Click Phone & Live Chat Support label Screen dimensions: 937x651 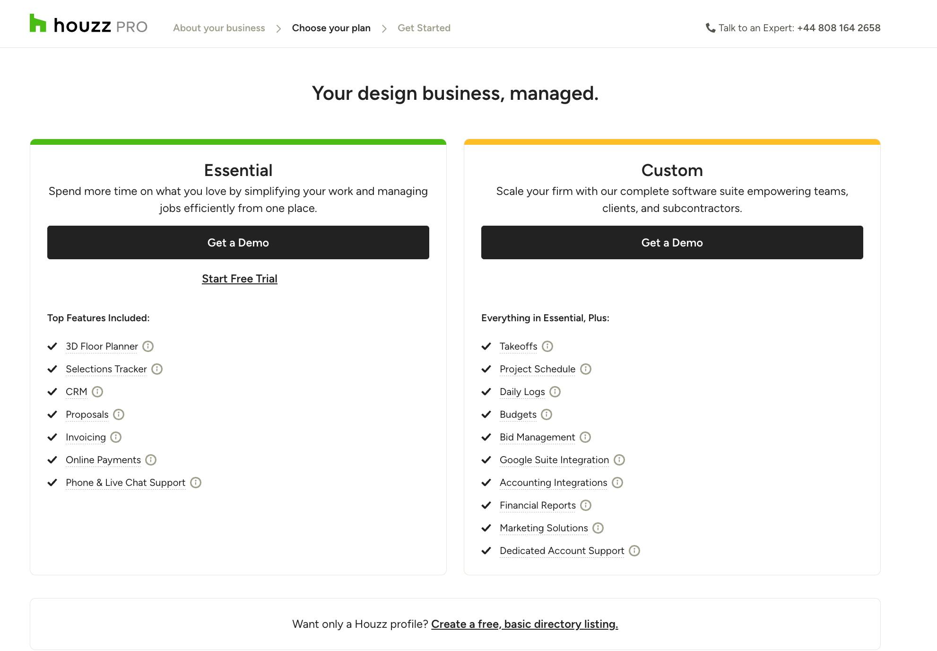coord(126,483)
